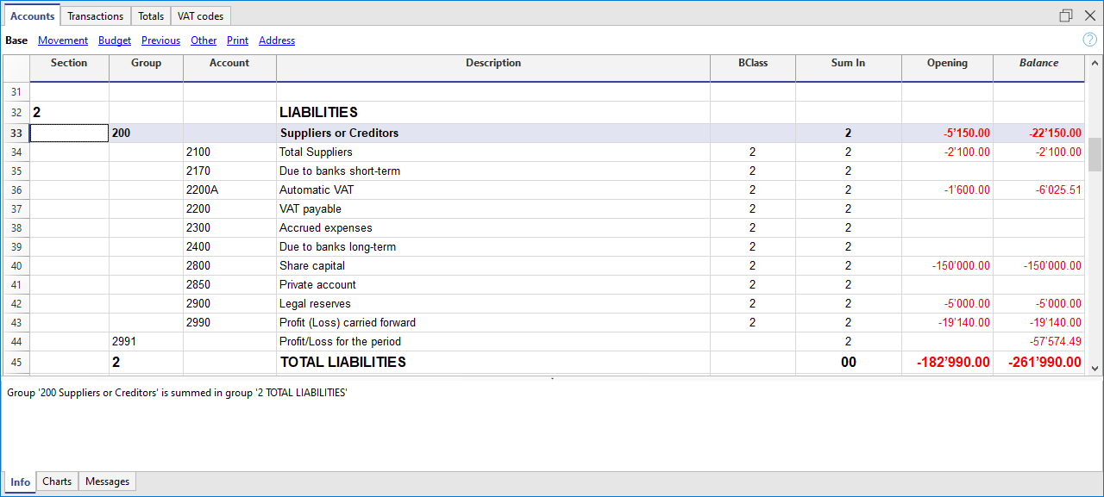Open the VAT codes tab
The height and width of the screenshot is (497, 1104).
(200, 16)
